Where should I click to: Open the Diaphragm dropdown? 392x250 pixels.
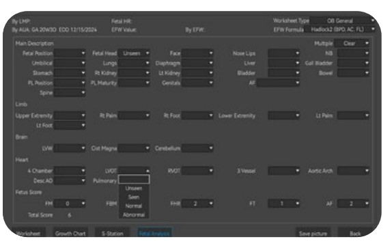tap(197, 63)
